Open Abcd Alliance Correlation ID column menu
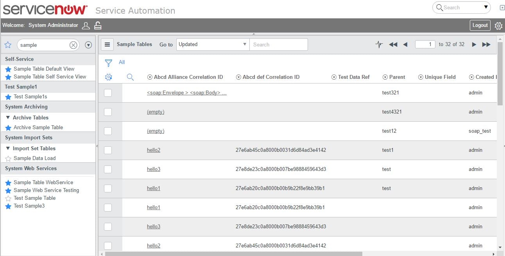The width and height of the screenshot is (505, 256). coord(150,77)
